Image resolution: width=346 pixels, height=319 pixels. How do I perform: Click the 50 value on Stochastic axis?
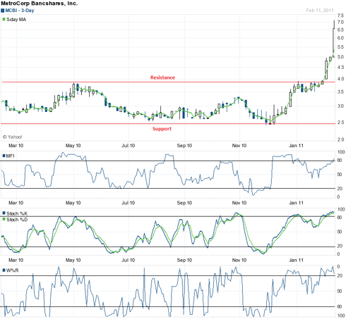pyautogui.click(x=340, y=232)
